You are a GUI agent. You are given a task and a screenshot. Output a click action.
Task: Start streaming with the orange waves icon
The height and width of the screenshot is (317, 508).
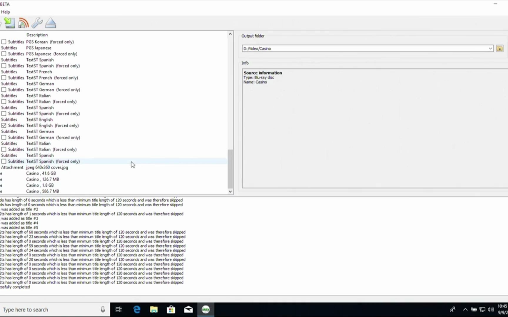(23, 23)
